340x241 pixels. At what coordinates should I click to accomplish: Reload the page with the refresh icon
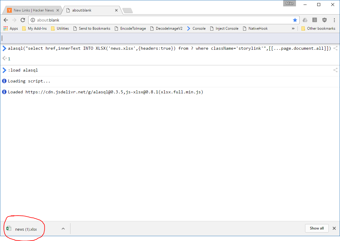[x=22, y=20]
